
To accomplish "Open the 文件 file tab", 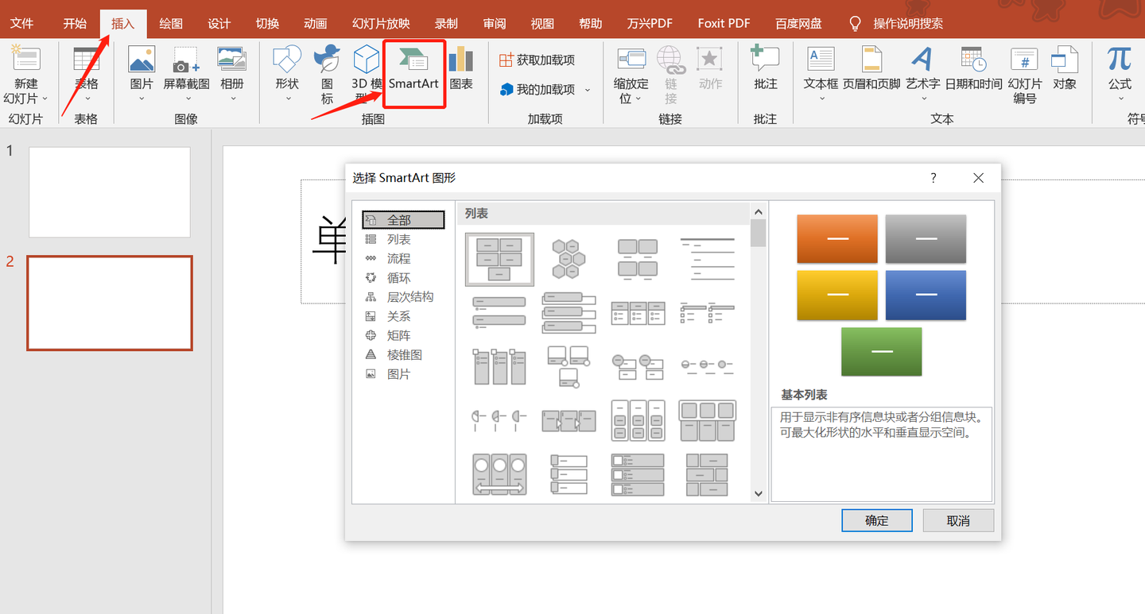I will [21, 23].
